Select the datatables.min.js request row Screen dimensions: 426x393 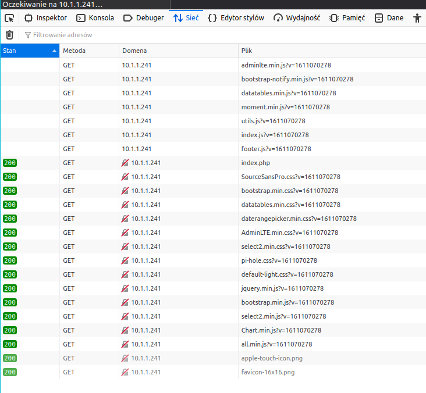click(213, 93)
